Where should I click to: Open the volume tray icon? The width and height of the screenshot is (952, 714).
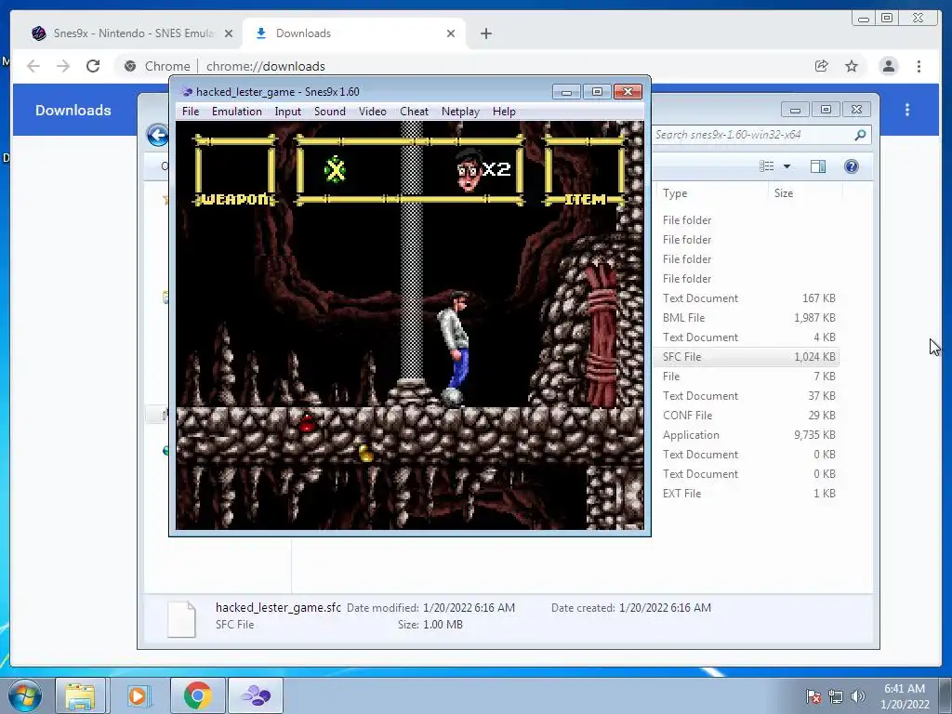pos(857,696)
